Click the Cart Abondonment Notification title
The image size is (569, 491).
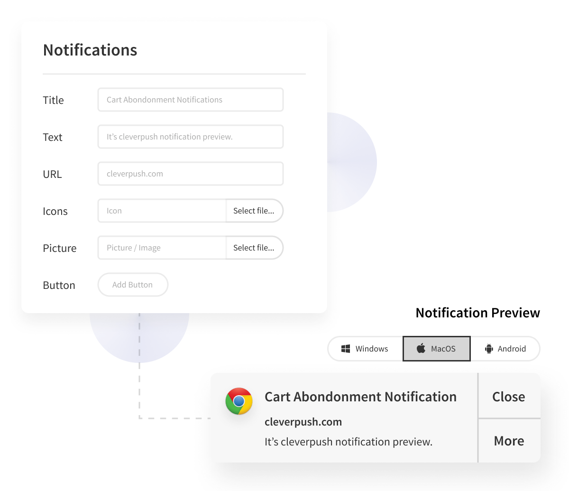click(360, 397)
